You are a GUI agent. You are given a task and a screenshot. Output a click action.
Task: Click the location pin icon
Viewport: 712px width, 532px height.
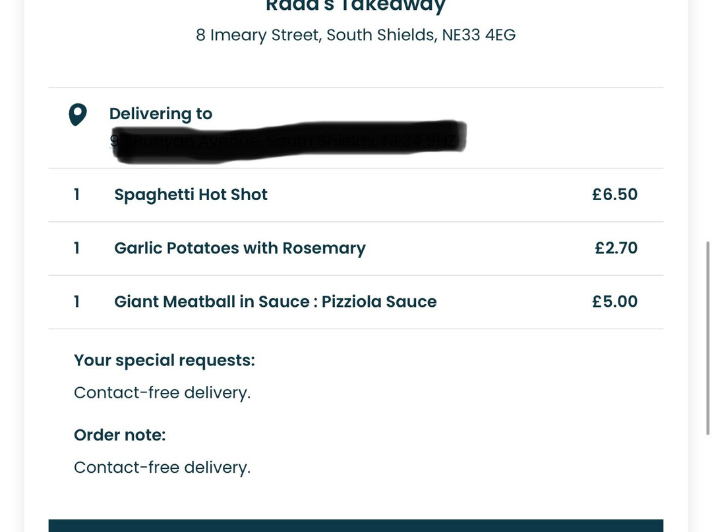[78, 115]
